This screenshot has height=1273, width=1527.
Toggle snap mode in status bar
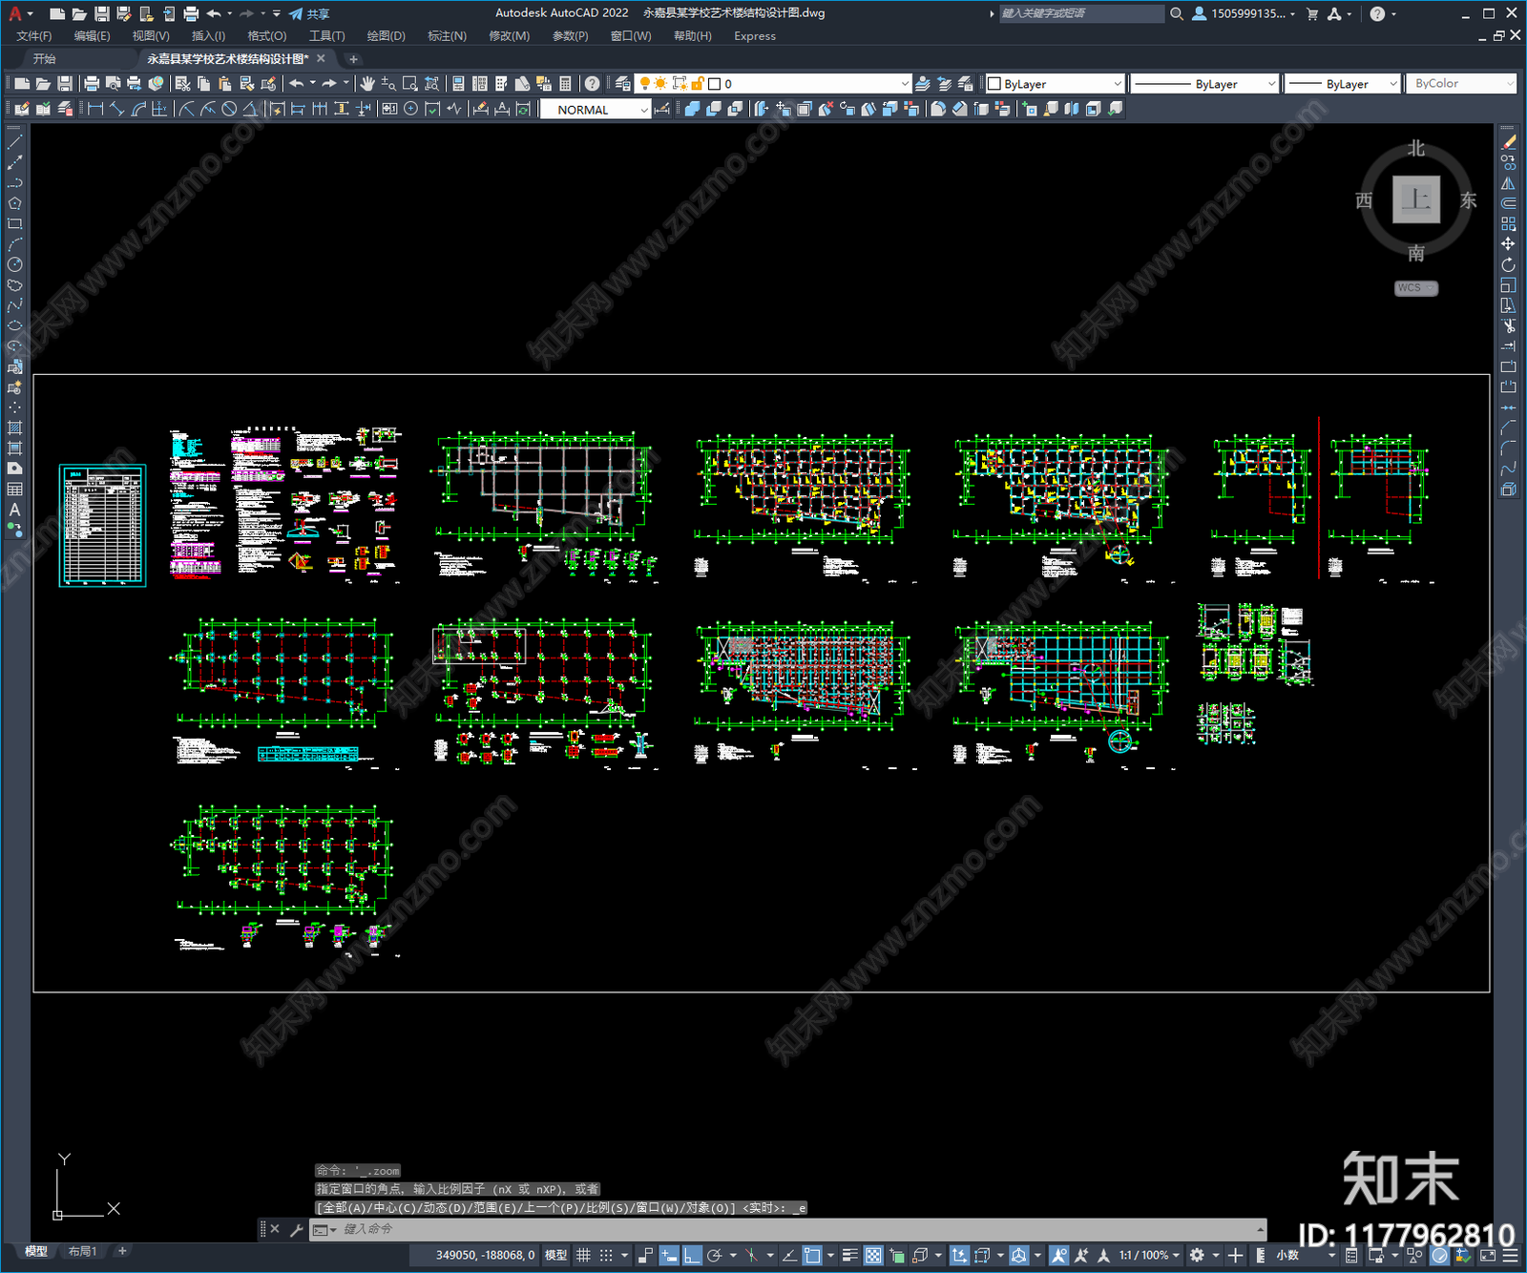click(x=606, y=1255)
